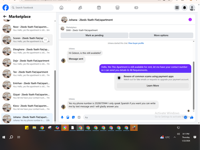
Task: Click in the Search Facebook field
Action: point(32,8)
